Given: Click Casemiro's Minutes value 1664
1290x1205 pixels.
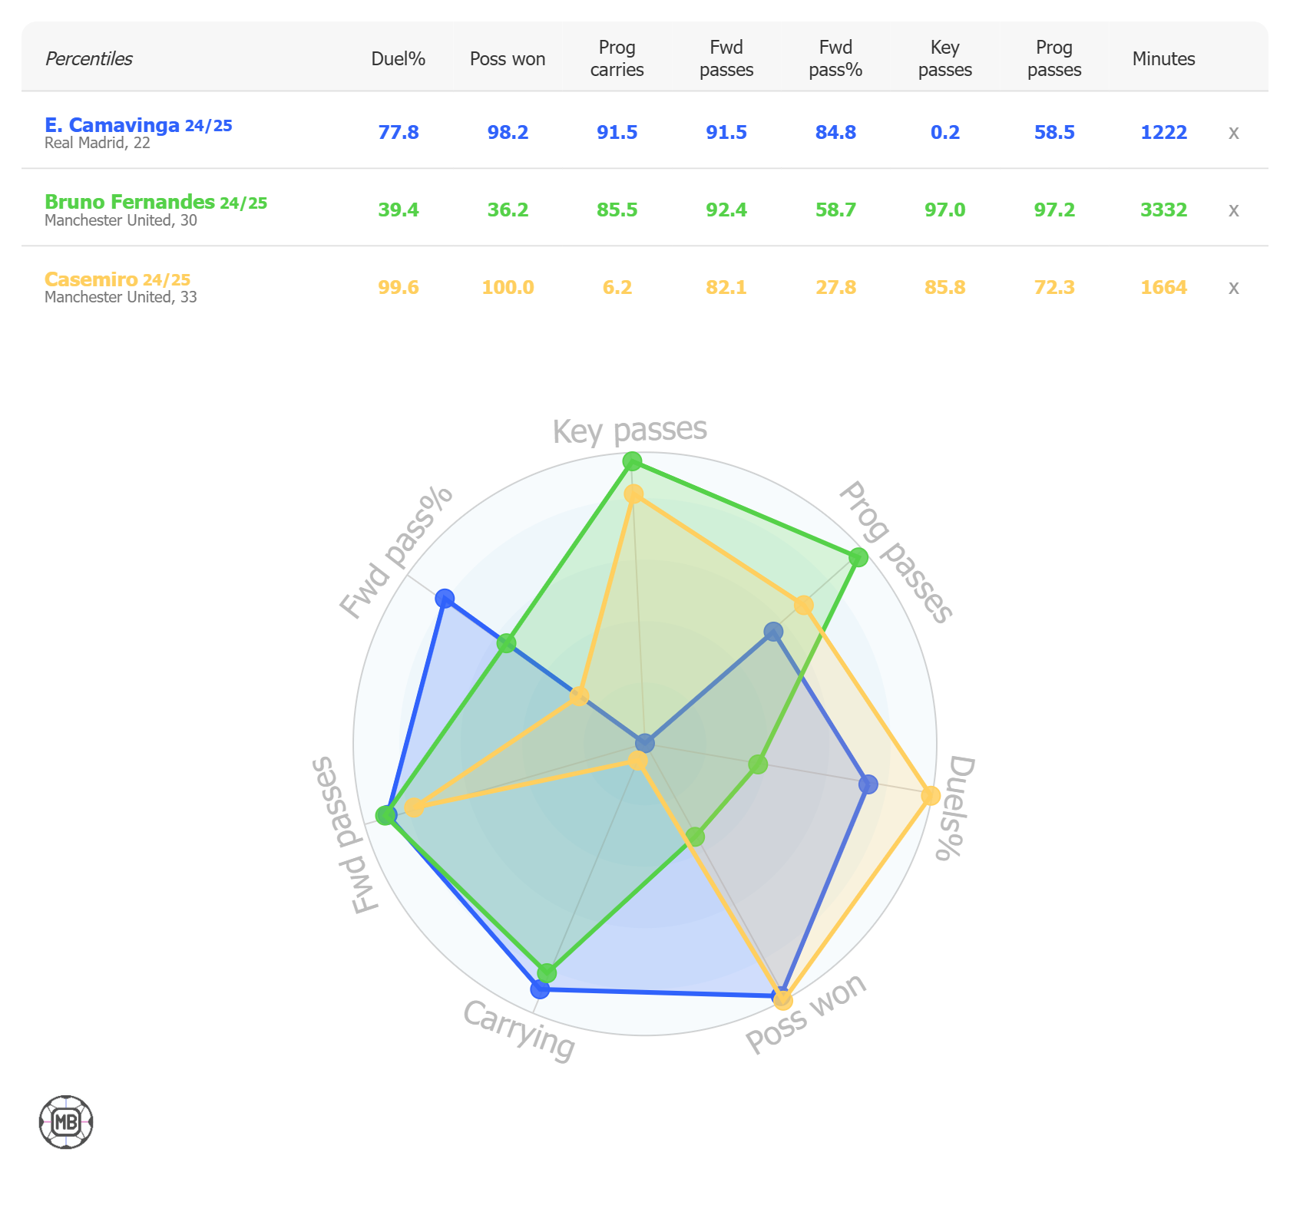Looking at the screenshot, I should (1163, 288).
